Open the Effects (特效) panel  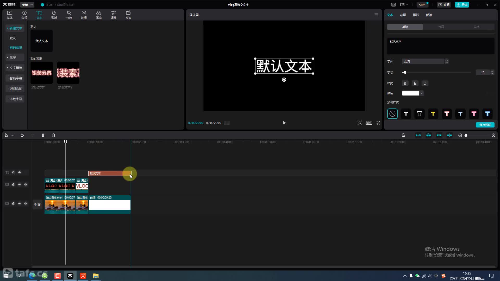click(x=69, y=15)
